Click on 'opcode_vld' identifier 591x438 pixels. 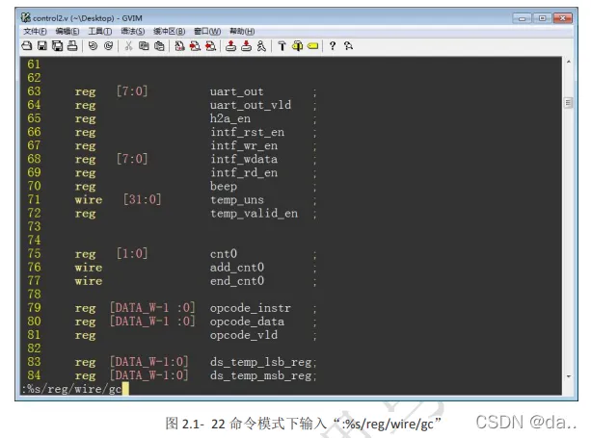pos(244,335)
